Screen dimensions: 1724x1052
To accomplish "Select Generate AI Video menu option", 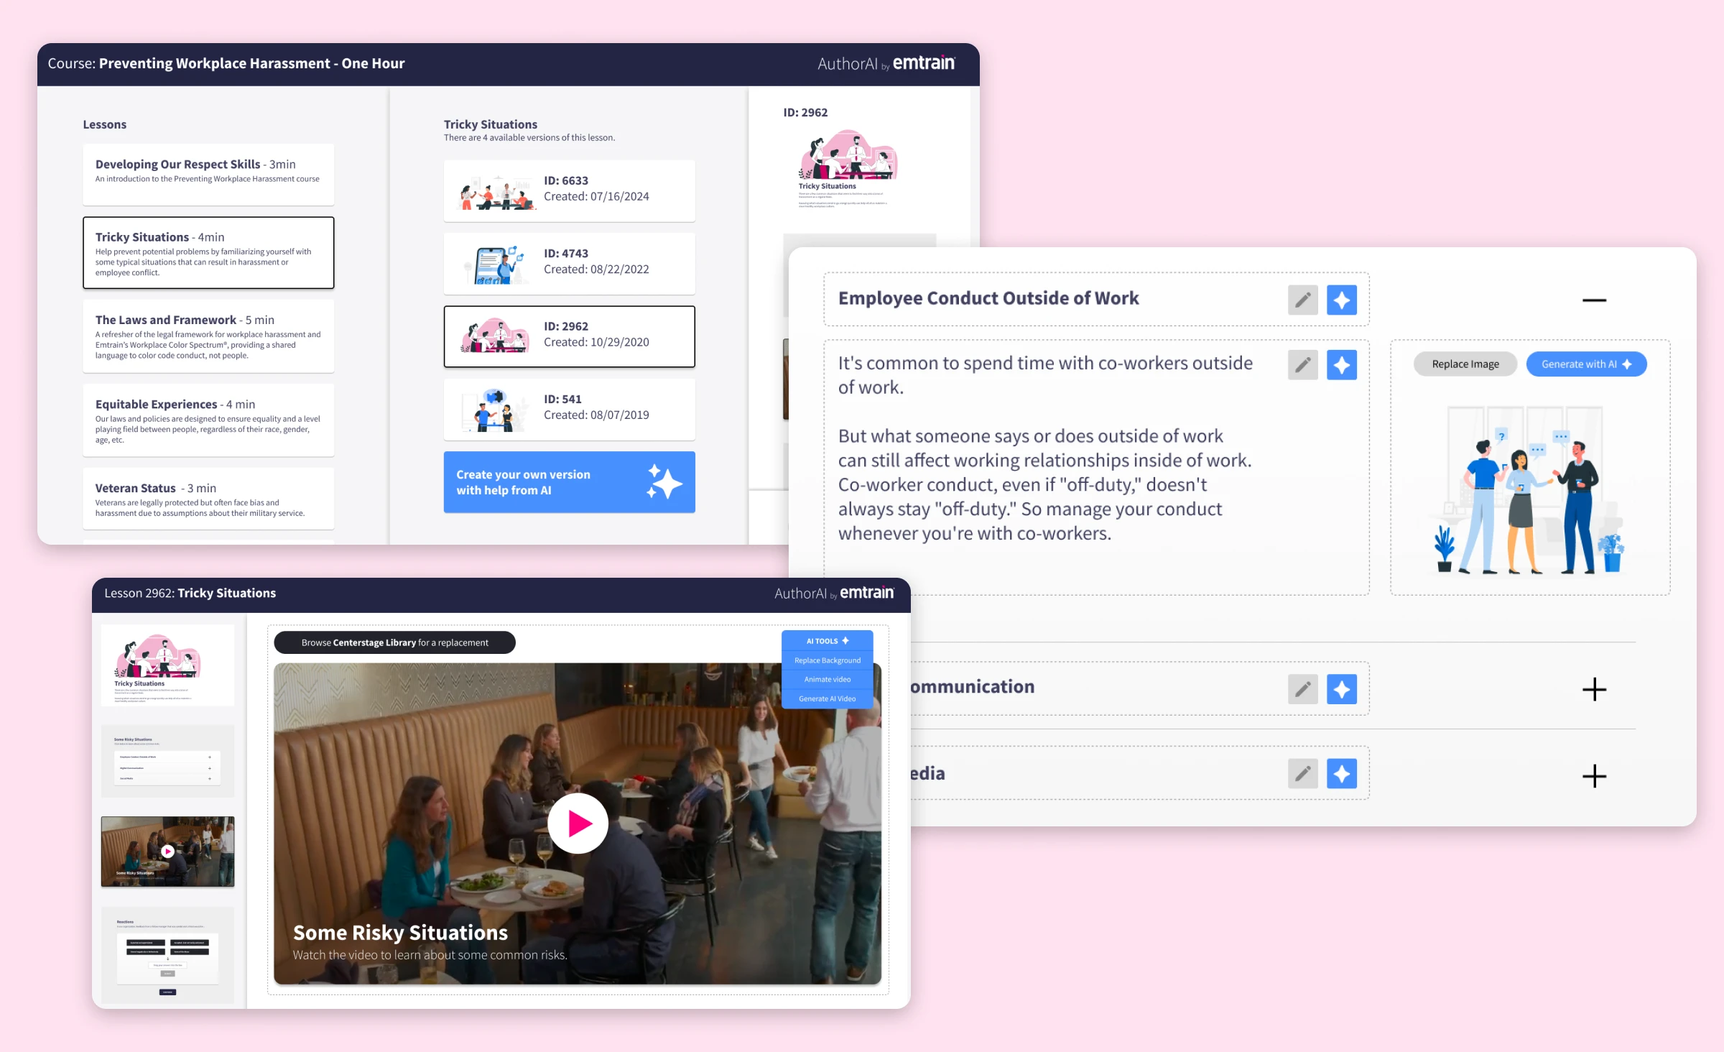I will pyautogui.click(x=827, y=698).
